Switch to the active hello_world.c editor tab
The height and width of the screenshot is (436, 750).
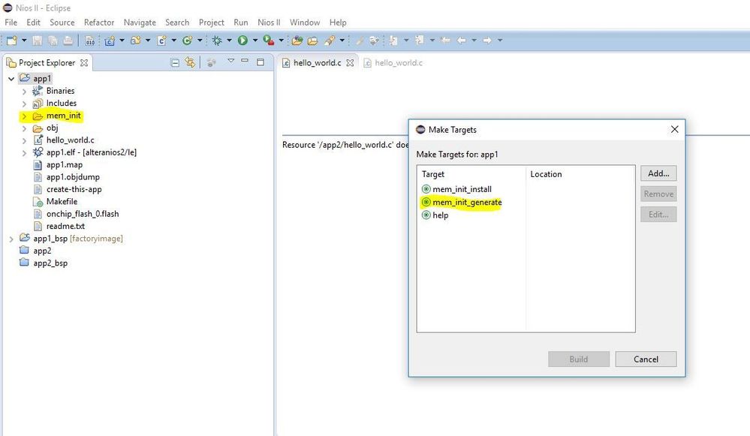(317, 62)
